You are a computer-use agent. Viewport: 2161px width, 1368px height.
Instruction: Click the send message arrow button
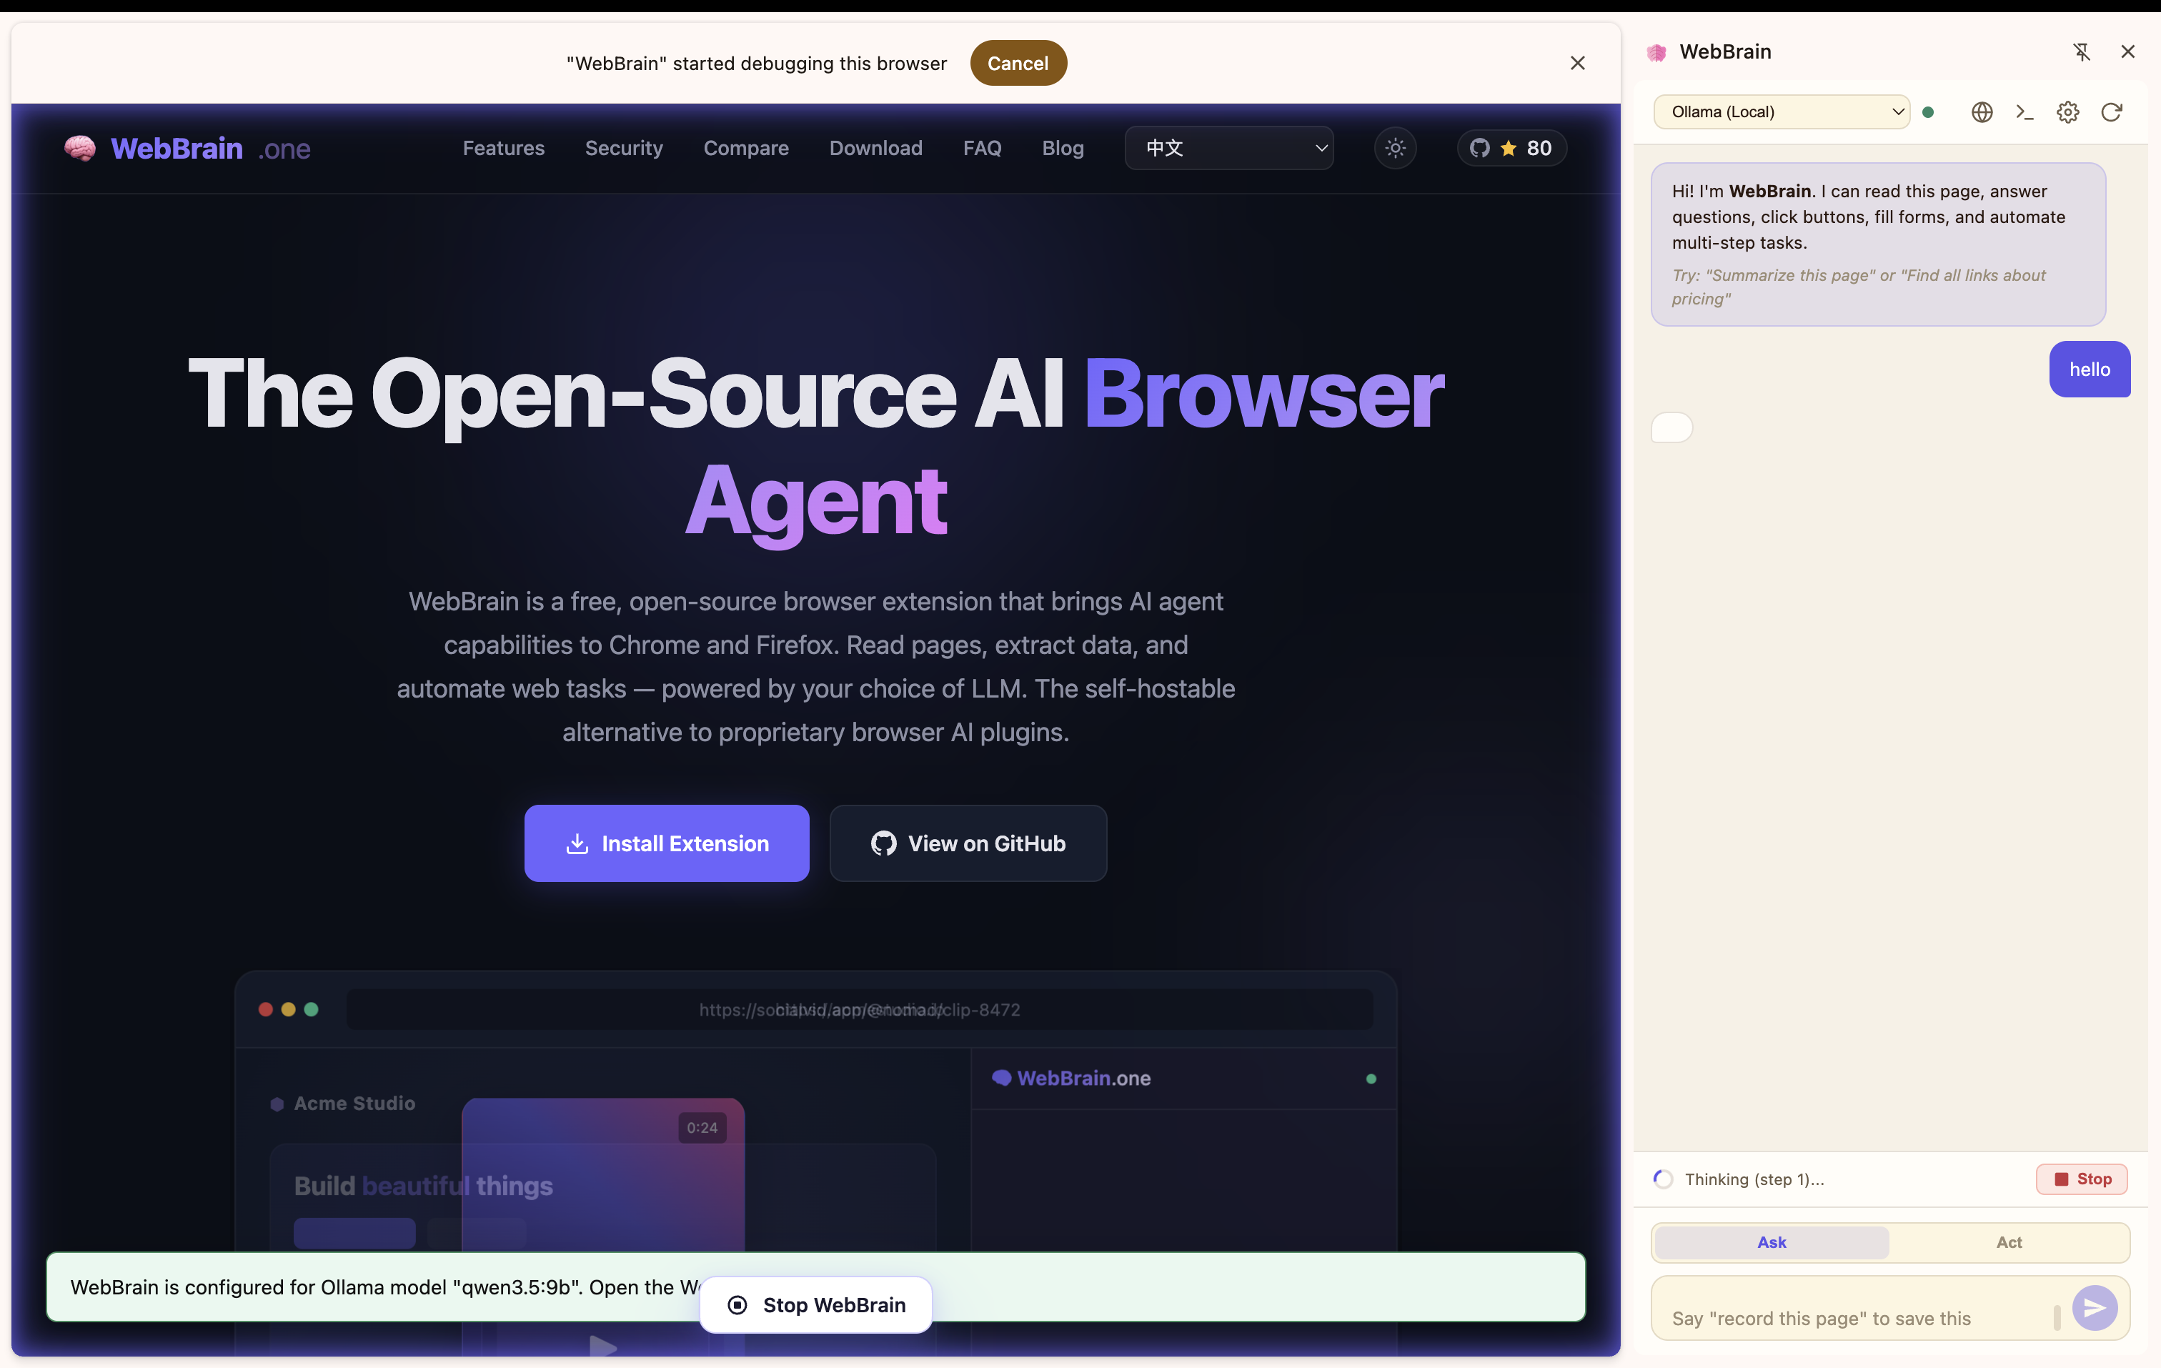point(2095,1307)
